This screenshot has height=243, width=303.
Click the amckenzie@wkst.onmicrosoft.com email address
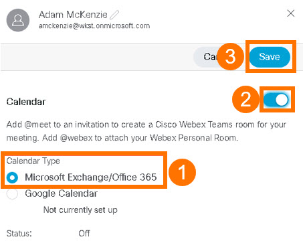coord(94,26)
